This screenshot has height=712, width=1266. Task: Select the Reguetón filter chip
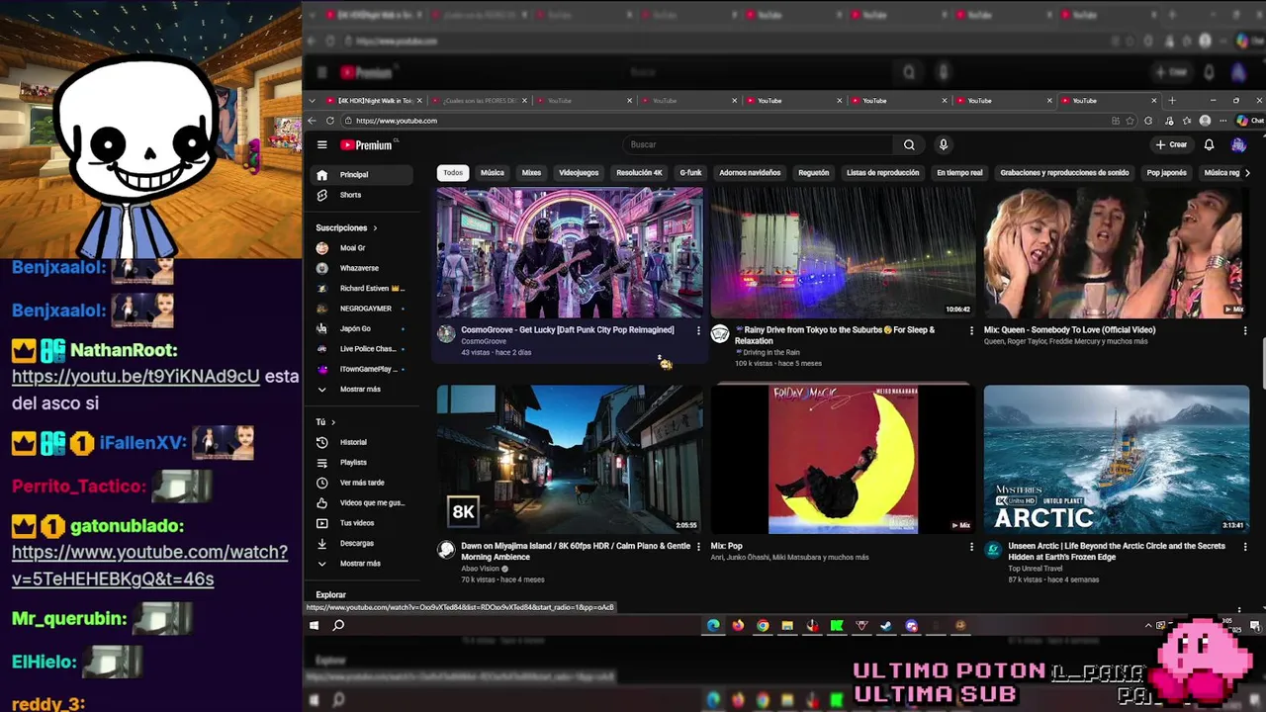coord(813,173)
